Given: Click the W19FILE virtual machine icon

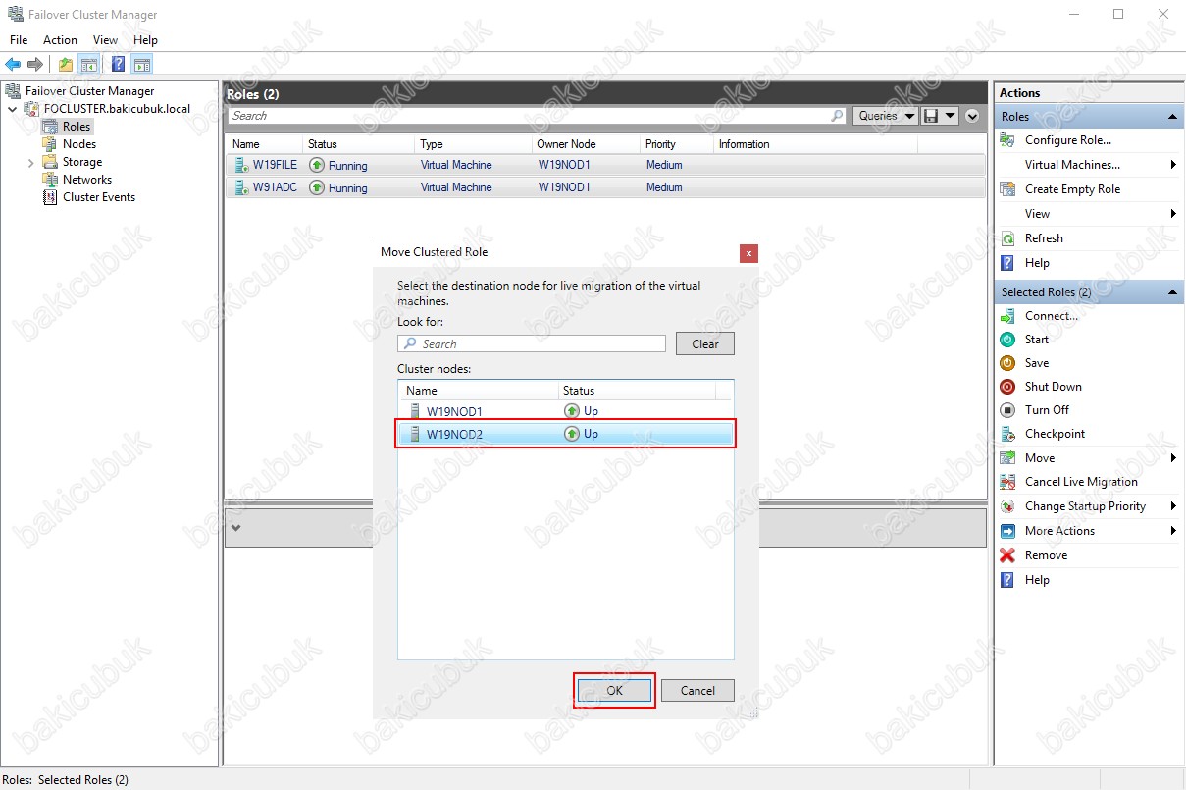Looking at the screenshot, I should 240,165.
